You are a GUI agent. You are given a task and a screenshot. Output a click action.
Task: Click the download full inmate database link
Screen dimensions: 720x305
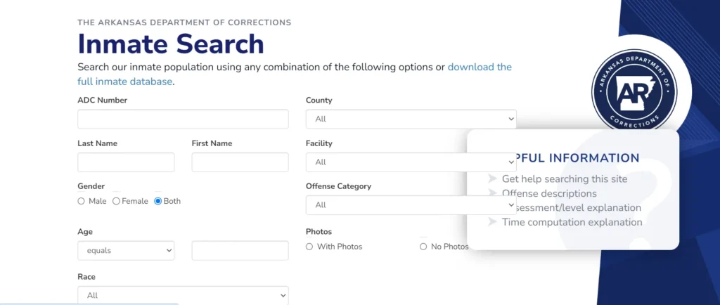pyautogui.click(x=480, y=67)
